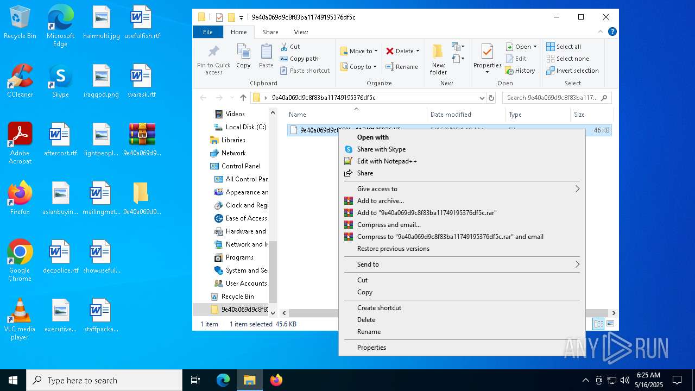Screen dimensions: 695x391
Task: Collapse the ribbon with the chevron
Action: (602, 32)
